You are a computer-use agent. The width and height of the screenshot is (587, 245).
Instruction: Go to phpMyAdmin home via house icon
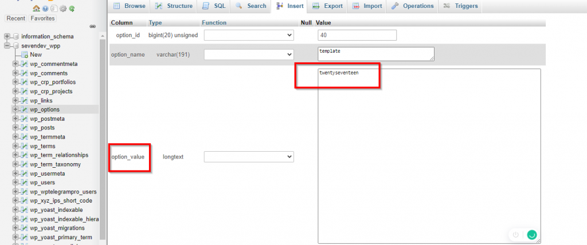click(36, 8)
